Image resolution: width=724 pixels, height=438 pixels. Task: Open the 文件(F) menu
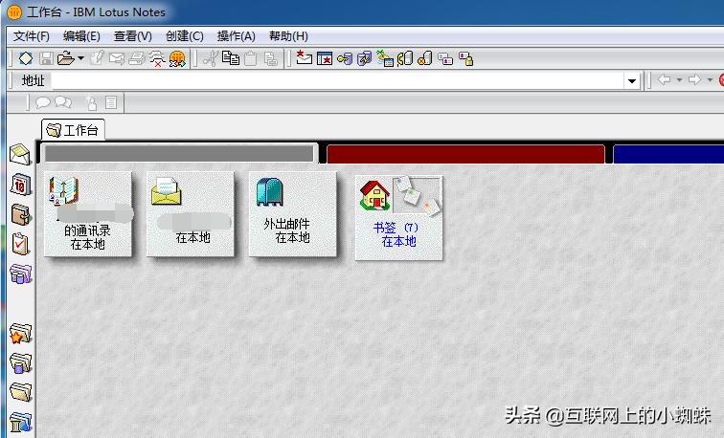coord(32,36)
